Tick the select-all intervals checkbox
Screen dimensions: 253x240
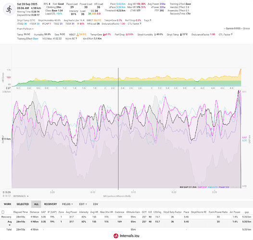pos(3,212)
